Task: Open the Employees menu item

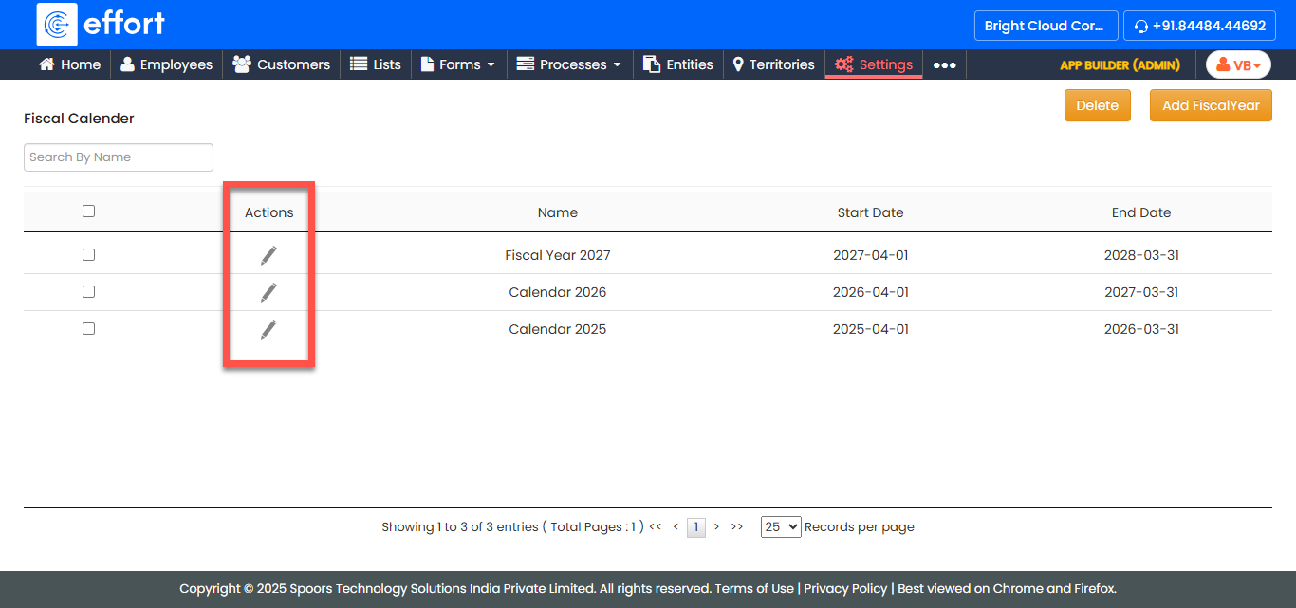Action: (x=166, y=64)
